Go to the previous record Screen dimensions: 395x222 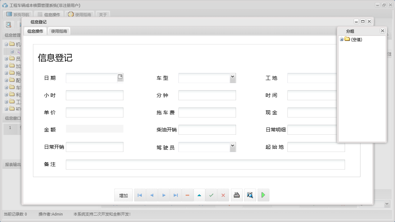pos(151,195)
